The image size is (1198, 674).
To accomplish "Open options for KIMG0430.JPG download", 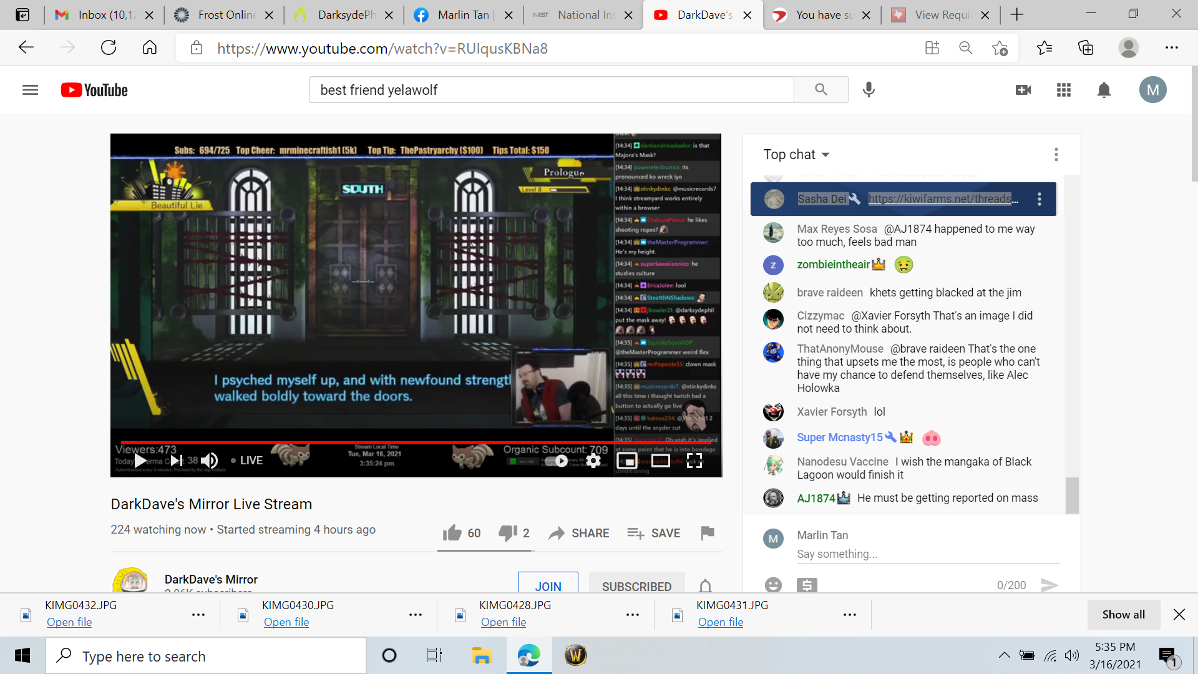I will coord(416,615).
